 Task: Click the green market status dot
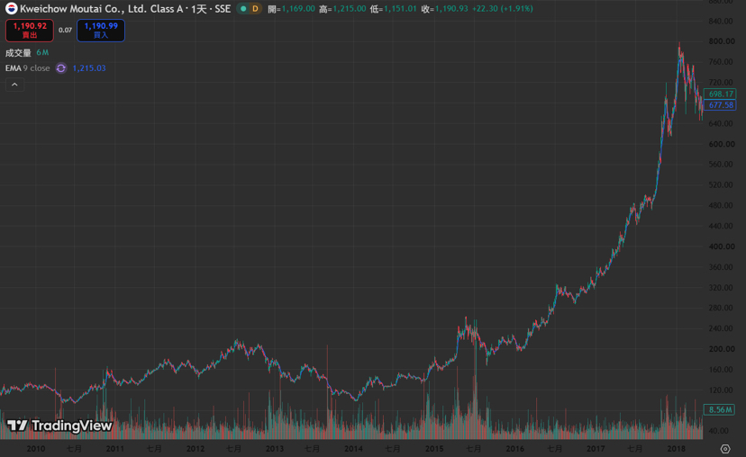pos(243,9)
